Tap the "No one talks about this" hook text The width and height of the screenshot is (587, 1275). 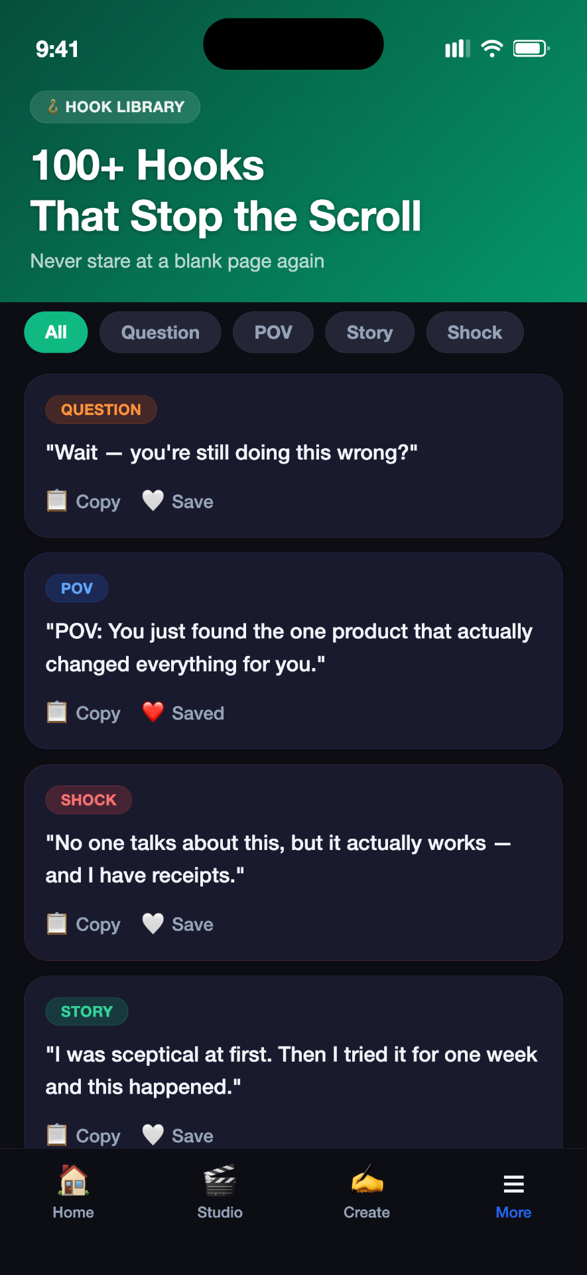tap(278, 859)
